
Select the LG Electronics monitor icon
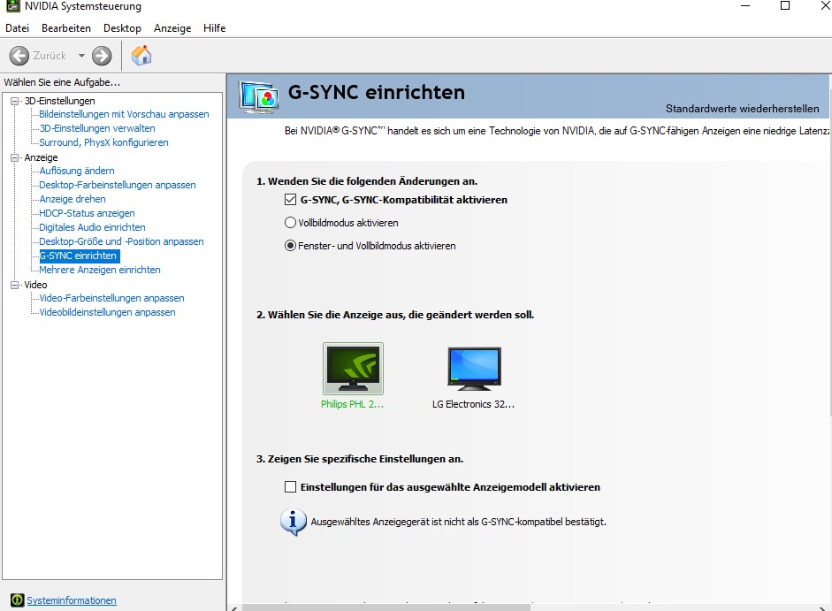pyautogui.click(x=473, y=369)
